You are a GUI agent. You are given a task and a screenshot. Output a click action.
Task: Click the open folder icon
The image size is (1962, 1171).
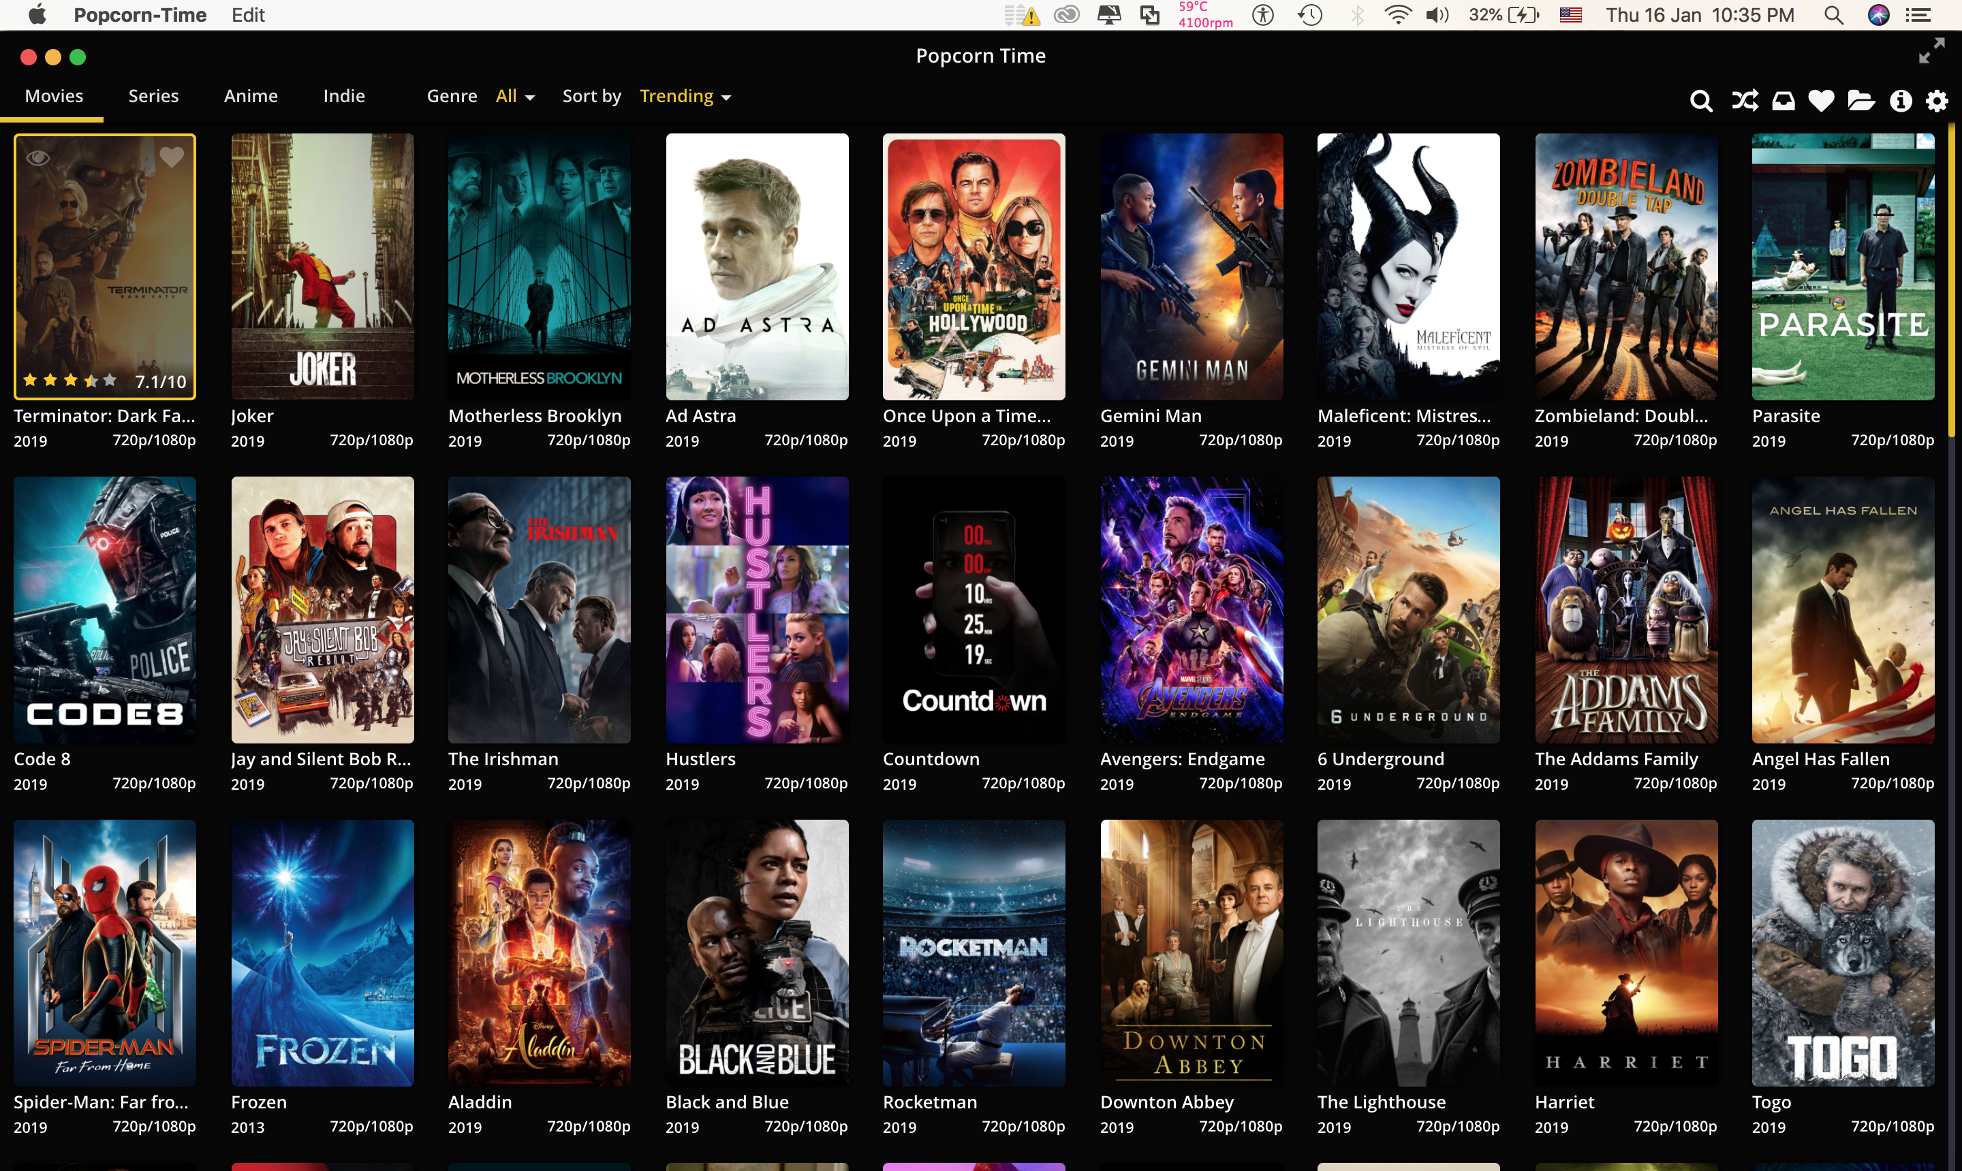coord(1860,100)
